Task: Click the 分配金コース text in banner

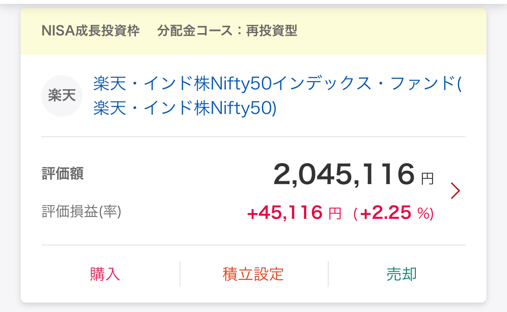Action: (189, 31)
